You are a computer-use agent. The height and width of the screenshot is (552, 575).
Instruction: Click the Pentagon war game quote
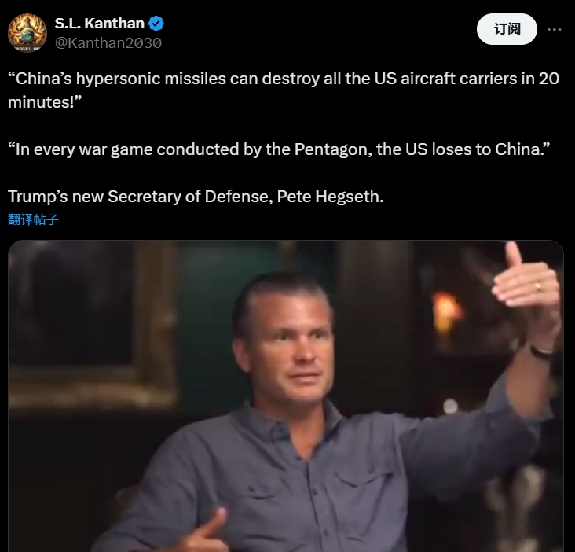[279, 149]
